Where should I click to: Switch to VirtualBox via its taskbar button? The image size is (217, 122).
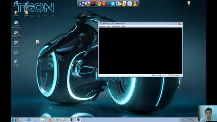78,120
